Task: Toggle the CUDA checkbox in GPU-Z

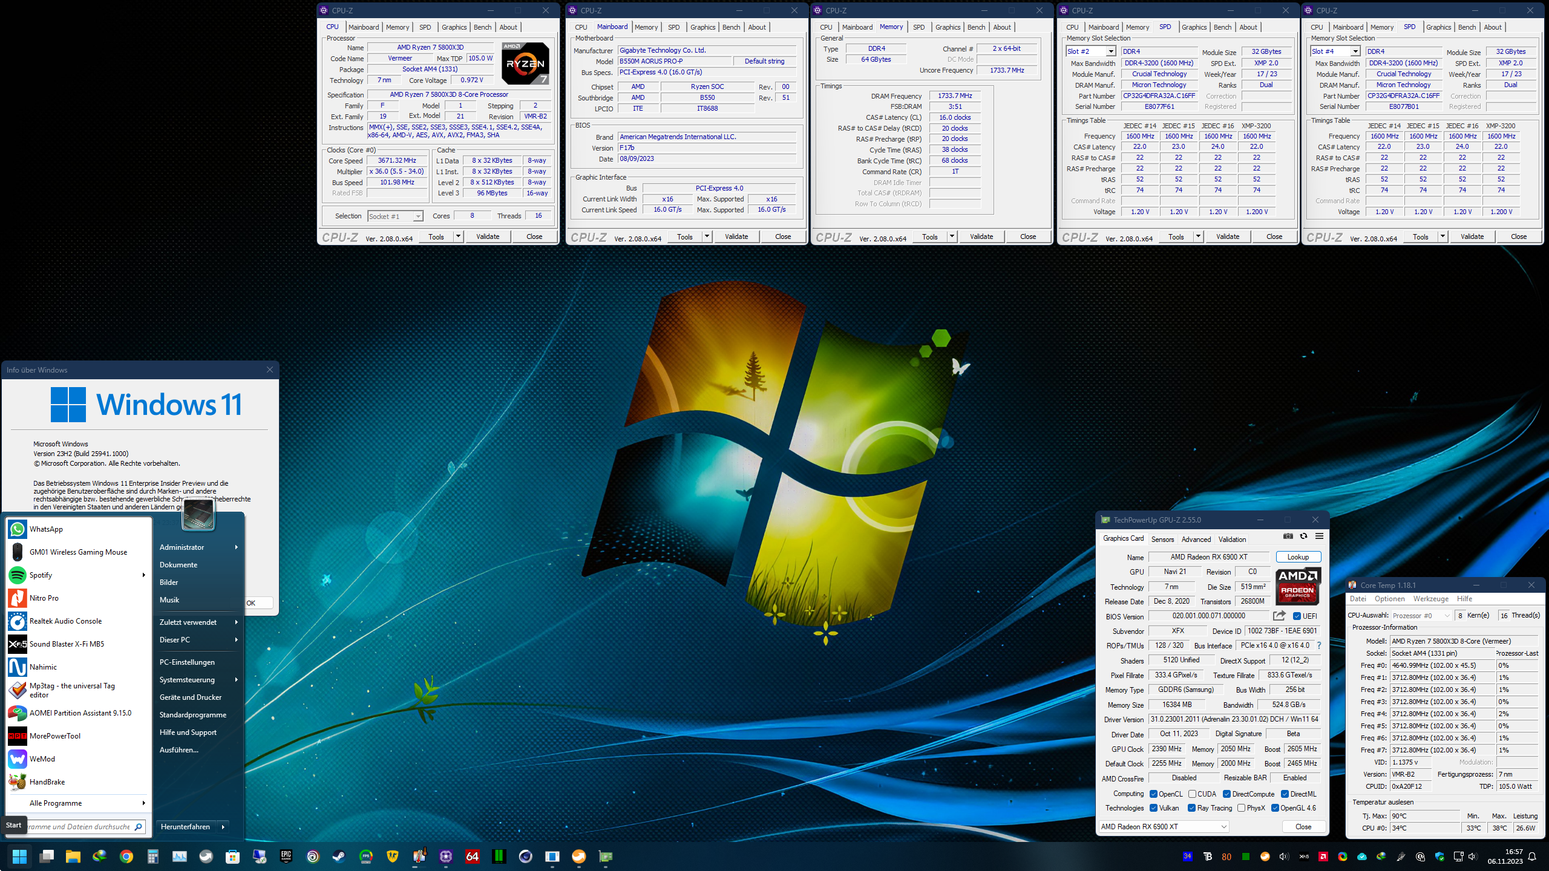Action: 1192,794
